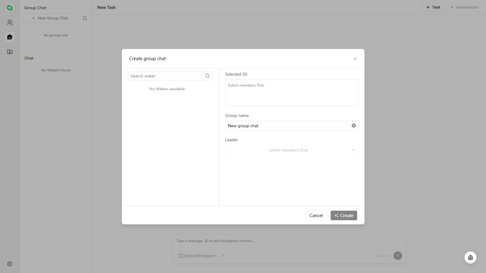Click the Cancel button
This screenshot has height=273, width=486.
coord(316,216)
